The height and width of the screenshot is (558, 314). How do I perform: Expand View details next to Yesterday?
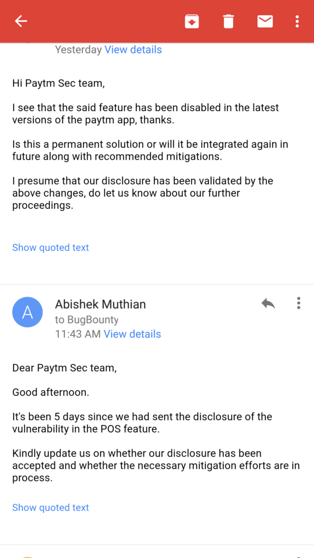(x=133, y=50)
